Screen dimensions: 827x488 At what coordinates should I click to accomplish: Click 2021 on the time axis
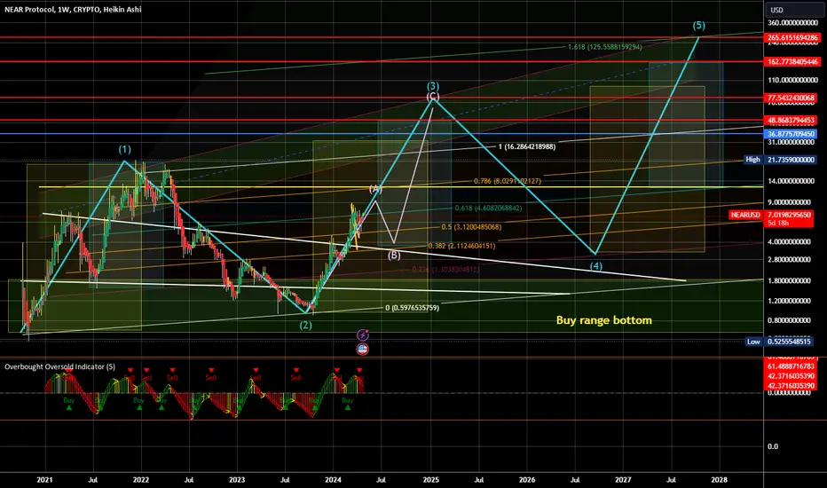(44, 479)
